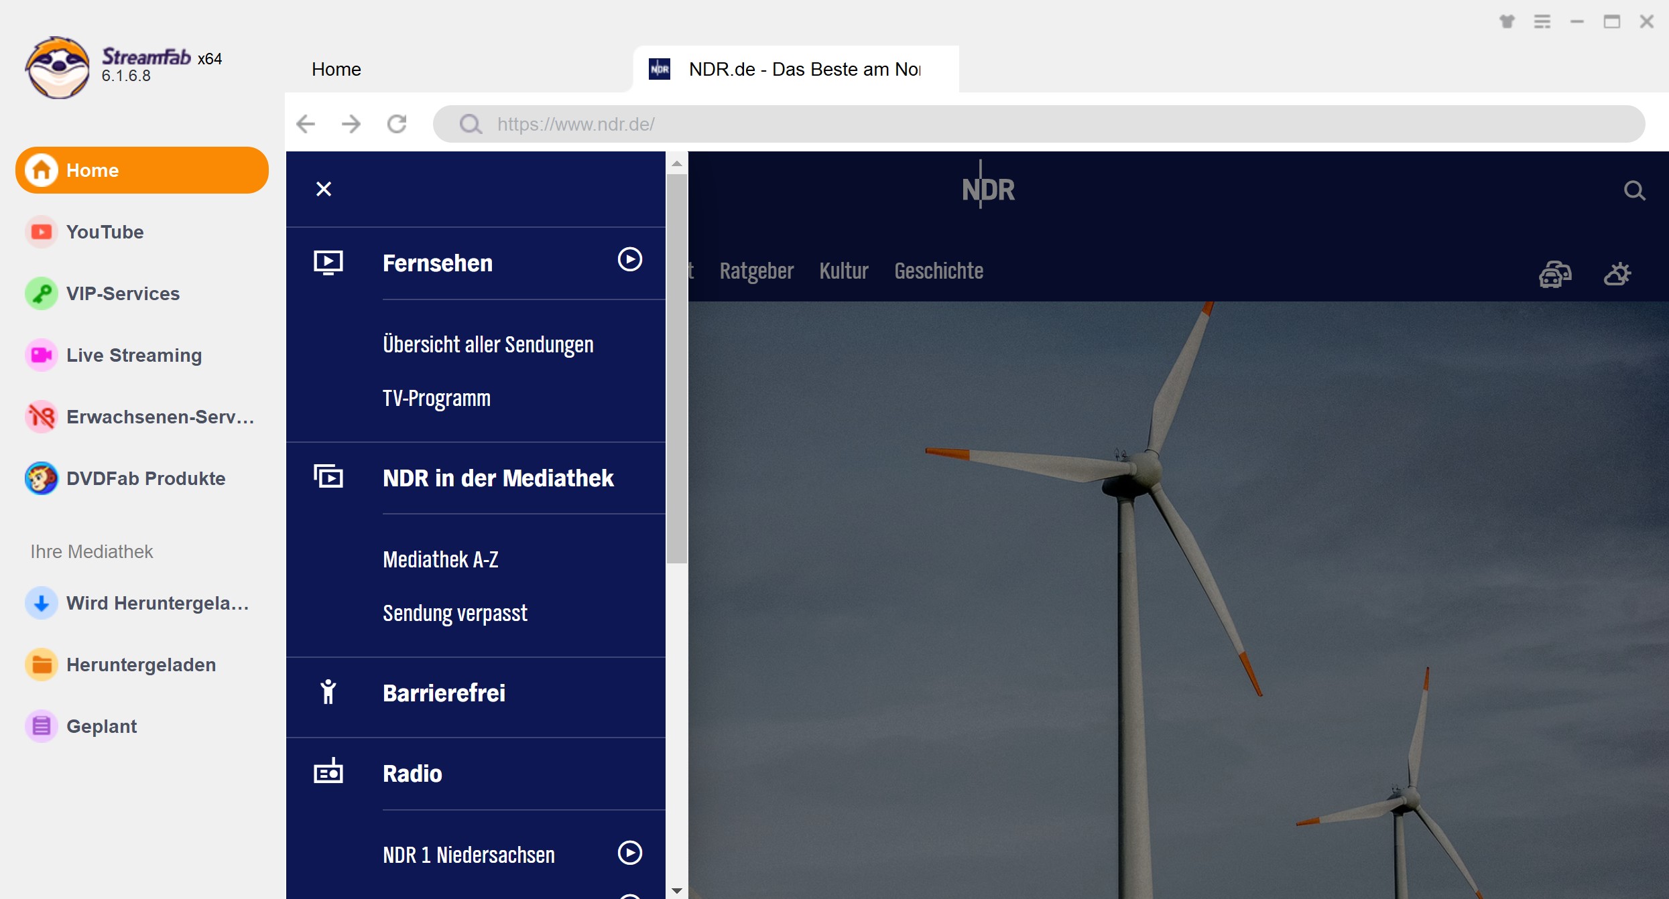The width and height of the screenshot is (1669, 899).
Task: Select Sendung verpasst menu item
Action: [x=454, y=611]
